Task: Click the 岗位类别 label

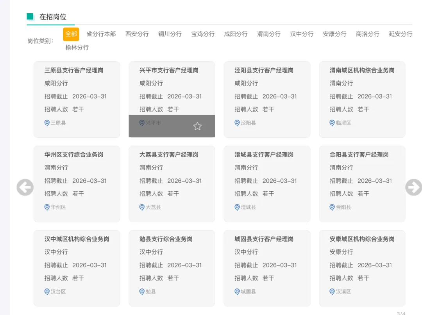Action: [x=40, y=41]
